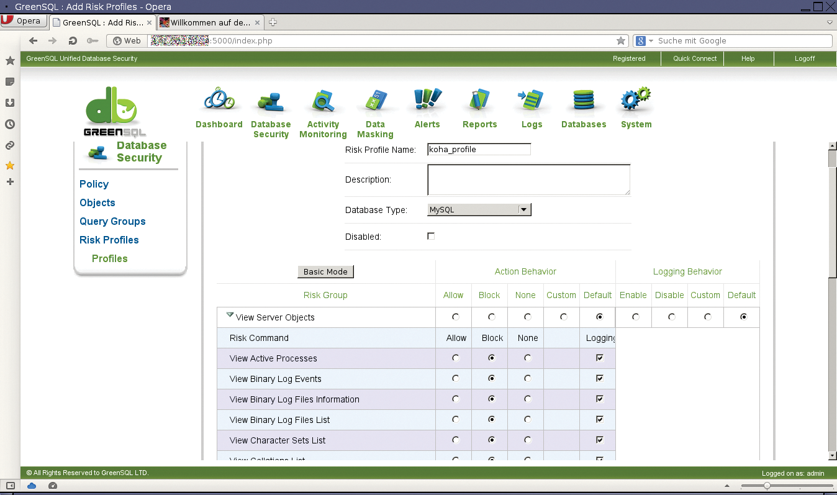Click the Google search field
The height and width of the screenshot is (495, 837).
[x=743, y=41]
